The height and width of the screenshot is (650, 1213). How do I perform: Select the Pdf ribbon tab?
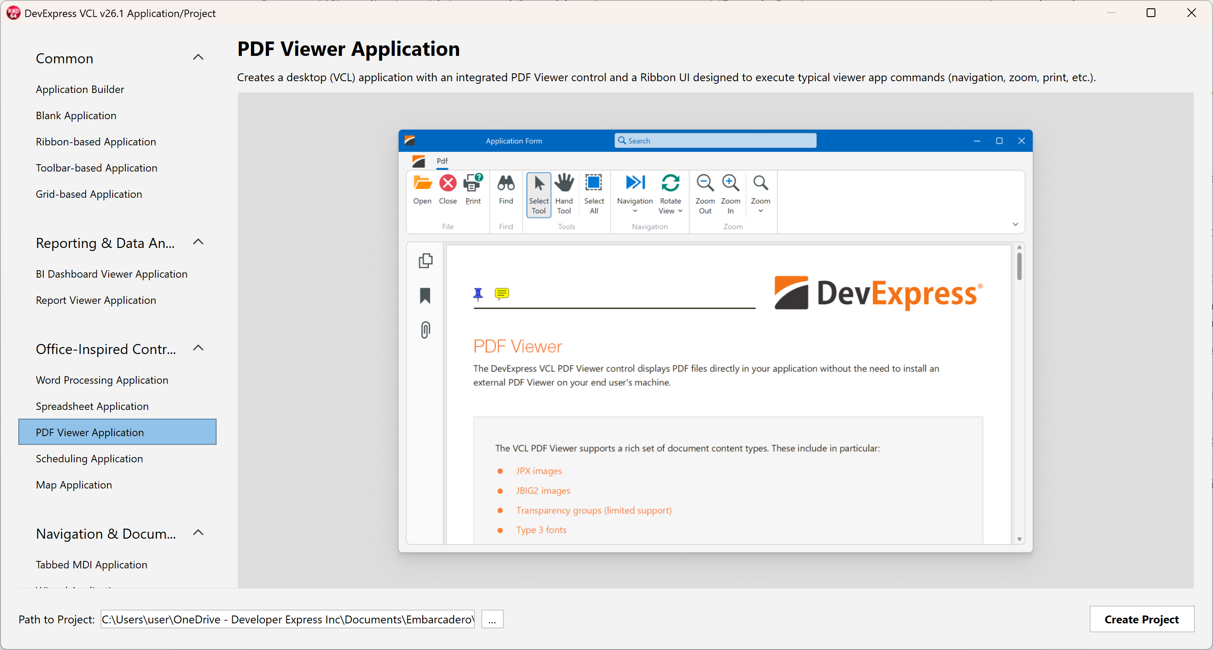point(442,161)
